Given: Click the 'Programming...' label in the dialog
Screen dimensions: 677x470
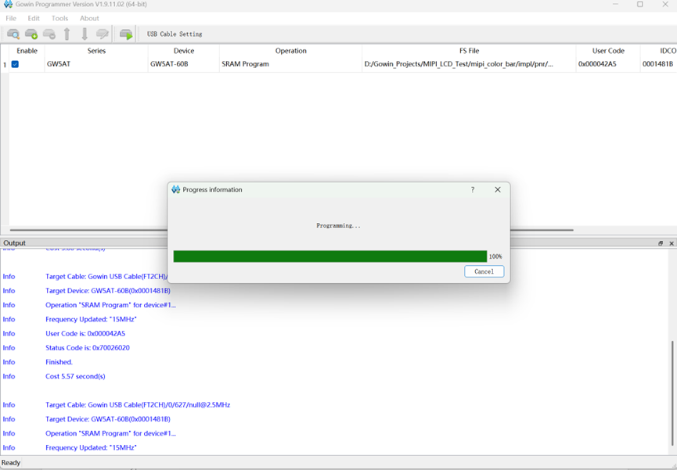Looking at the screenshot, I should pyautogui.click(x=338, y=226).
